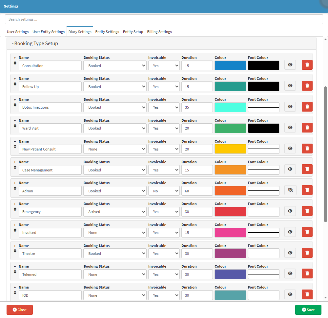Delete the Ward Visit booking type
Screen dimensions: 328x318
click(307, 128)
